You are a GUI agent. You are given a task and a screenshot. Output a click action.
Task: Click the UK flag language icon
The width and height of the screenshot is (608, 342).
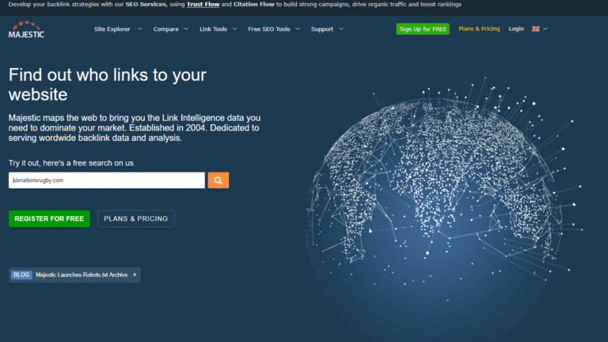coord(535,28)
